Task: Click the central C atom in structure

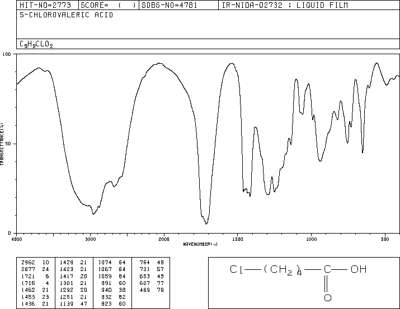Action: [327, 269]
